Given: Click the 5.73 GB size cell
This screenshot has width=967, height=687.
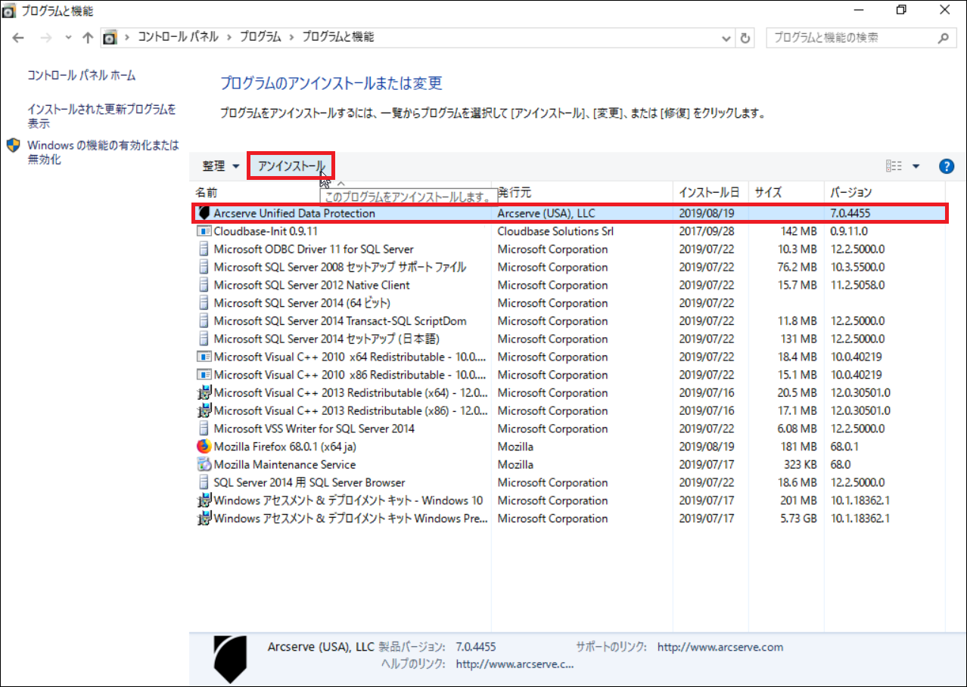Looking at the screenshot, I should 798,518.
